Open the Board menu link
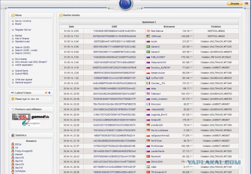 click(18, 24)
